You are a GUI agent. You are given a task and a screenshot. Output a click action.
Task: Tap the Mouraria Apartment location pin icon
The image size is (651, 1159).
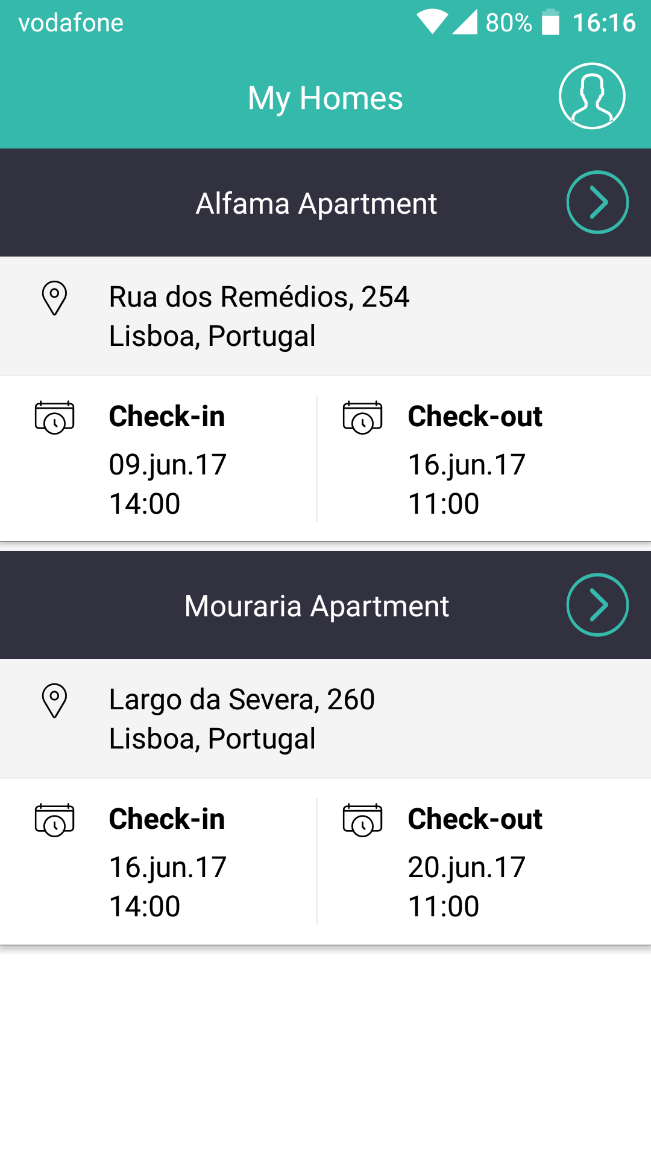click(54, 700)
